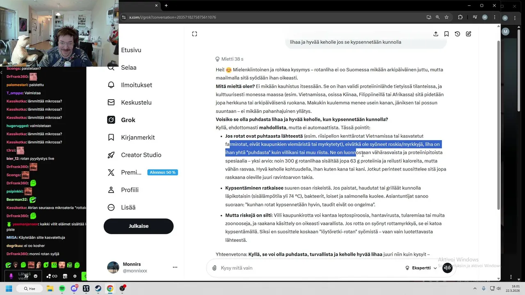The image size is (525, 295).
Task: Open Profiili person icon item
Action: (x=123, y=190)
